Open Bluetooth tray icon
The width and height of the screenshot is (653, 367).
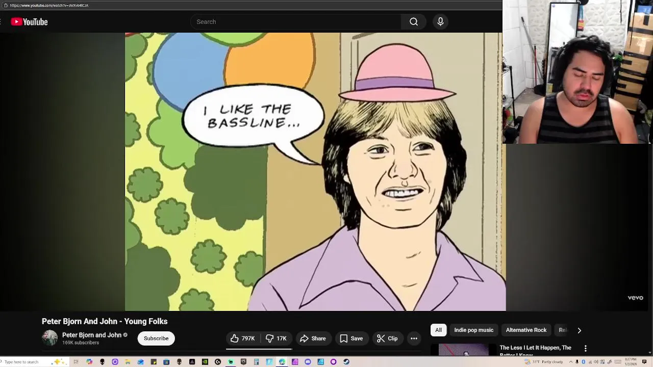(x=583, y=362)
